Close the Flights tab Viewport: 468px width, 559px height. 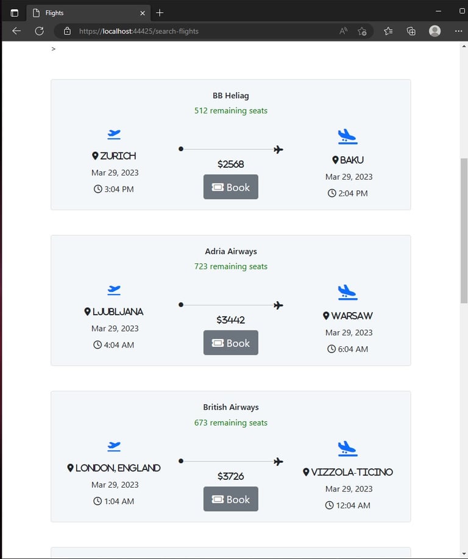coord(143,13)
